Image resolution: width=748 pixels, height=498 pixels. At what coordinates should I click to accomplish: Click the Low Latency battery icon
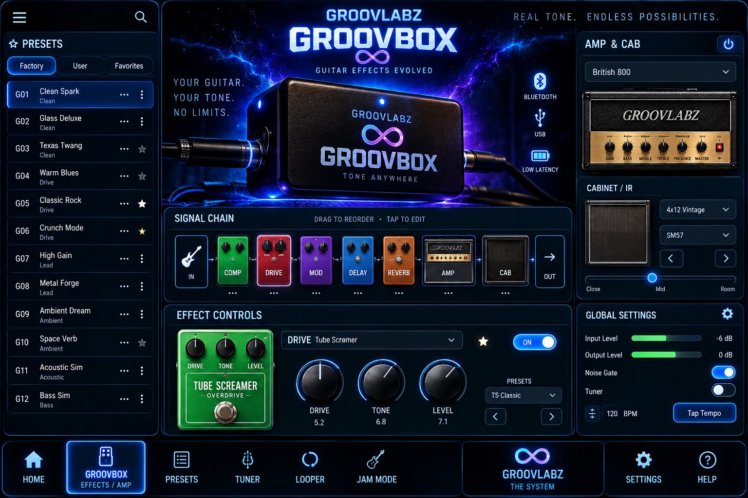pyautogui.click(x=540, y=156)
